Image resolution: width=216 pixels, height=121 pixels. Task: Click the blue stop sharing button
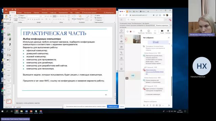[x=113, y=106]
